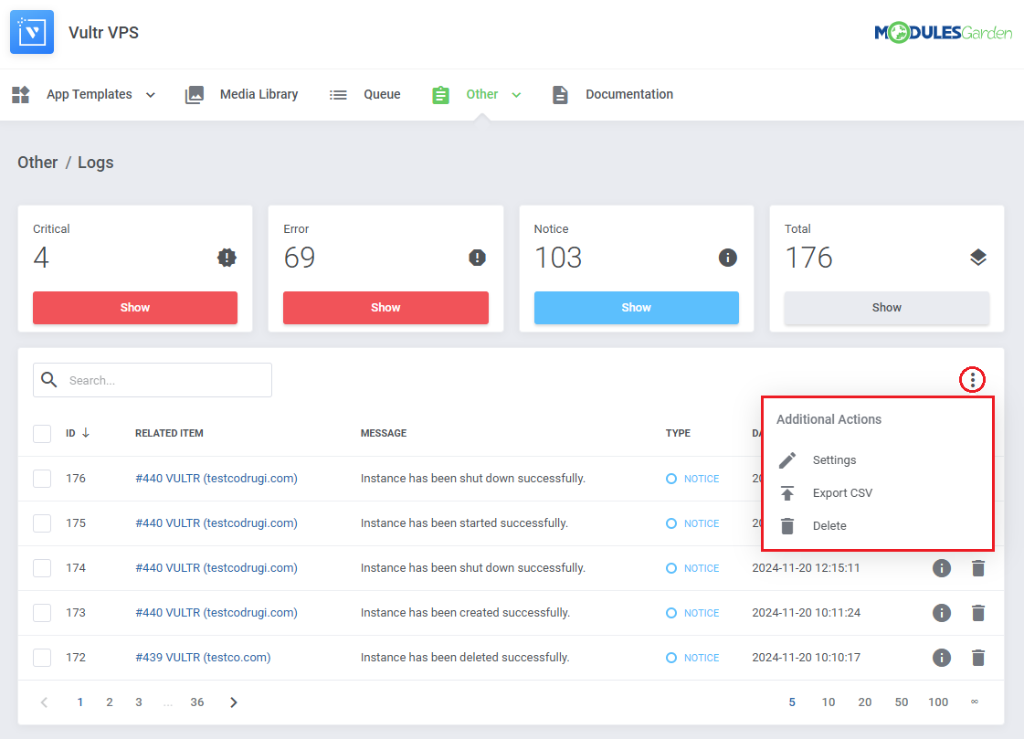Click the ID column sort arrow

(86, 433)
